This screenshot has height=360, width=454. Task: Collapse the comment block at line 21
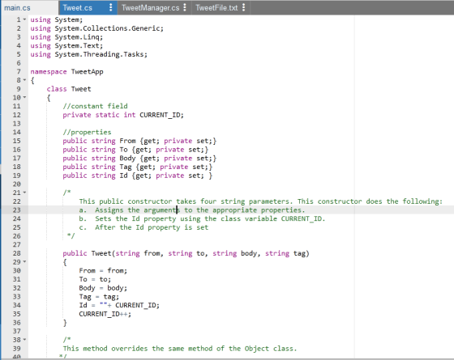pos(24,193)
